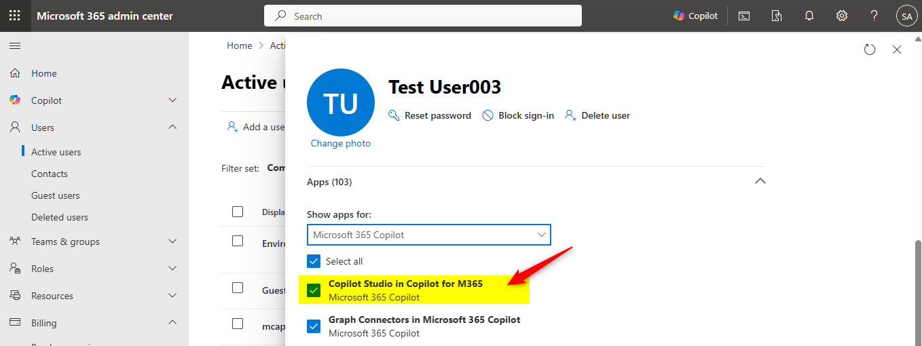The image size is (922, 346).
Task: Click the help question mark icon
Action: (x=874, y=16)
